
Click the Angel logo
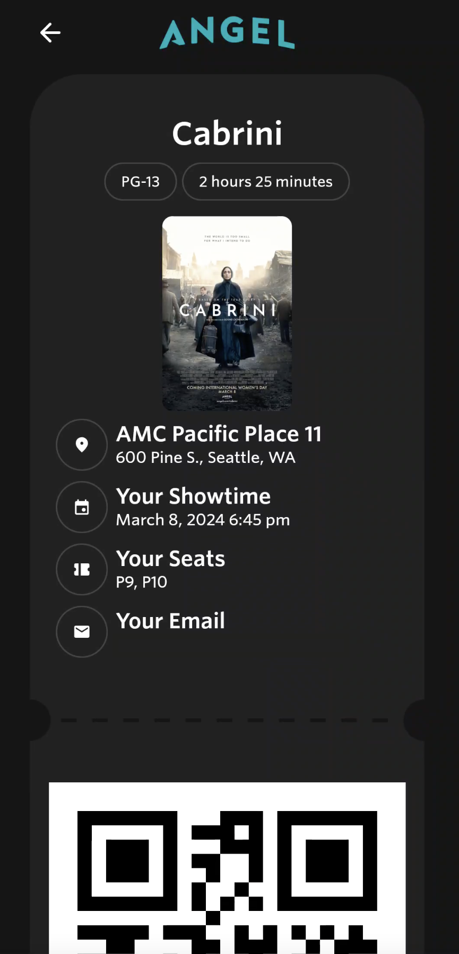(x=227, y=33)
